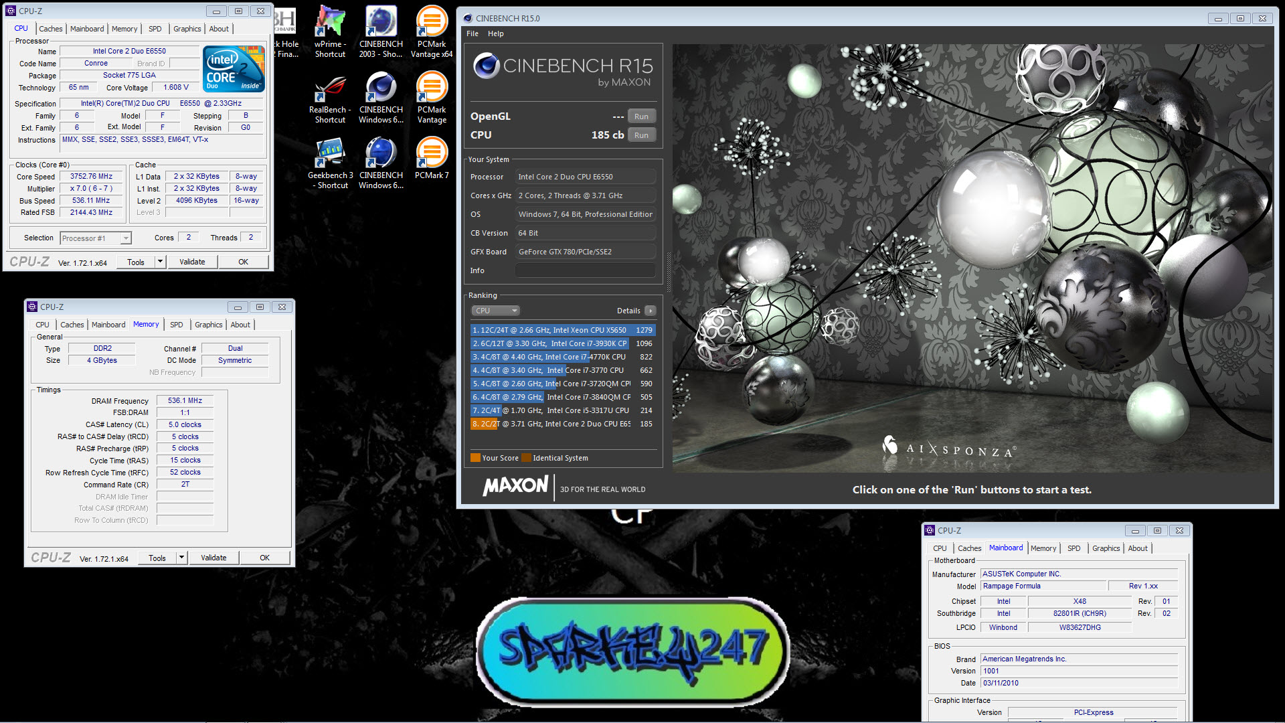Image resolution: width=1285 pixels, height=723 pixels.
Task: Click OK in Memory CPU-Z window
Action: (265, 558)
